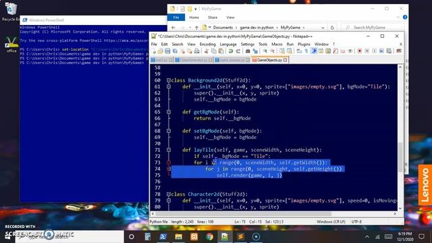Viewport: 432px width, 243px height.
Task: Open Folder as Workspace icon
Action: click(343, 51)
